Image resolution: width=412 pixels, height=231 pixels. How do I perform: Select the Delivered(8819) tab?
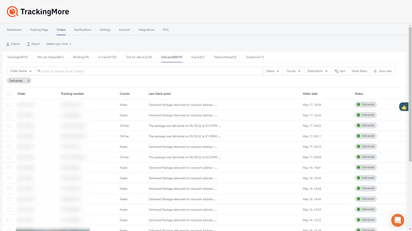pyautogui.click(x=172, y=57)
